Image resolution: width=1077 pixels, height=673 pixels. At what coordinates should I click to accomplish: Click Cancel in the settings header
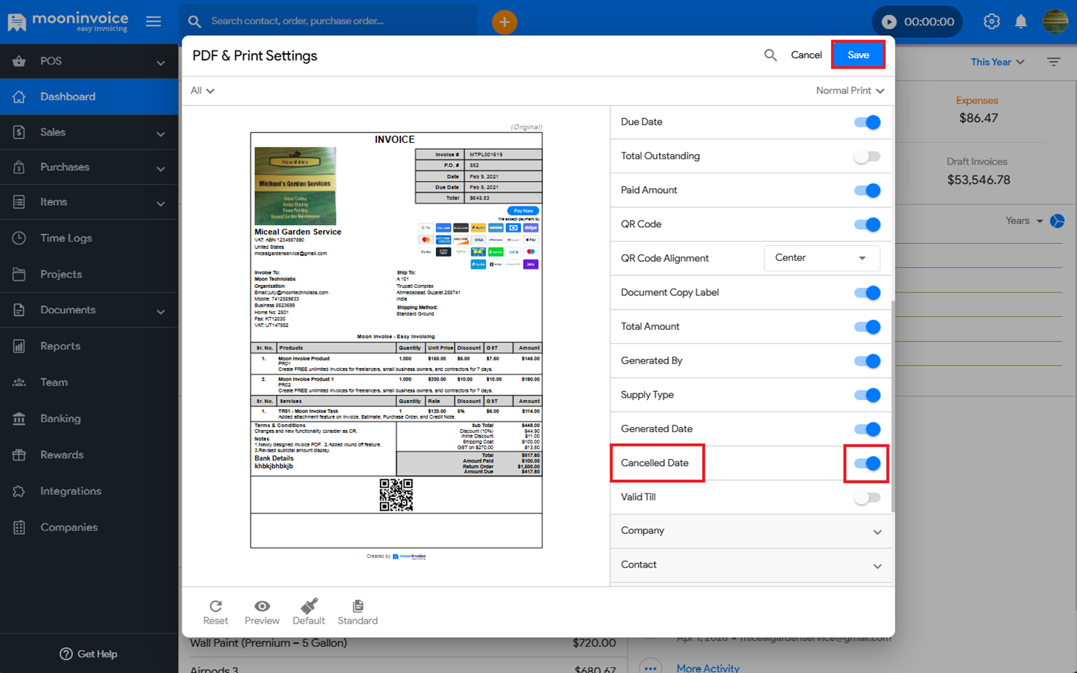point(806,55)
